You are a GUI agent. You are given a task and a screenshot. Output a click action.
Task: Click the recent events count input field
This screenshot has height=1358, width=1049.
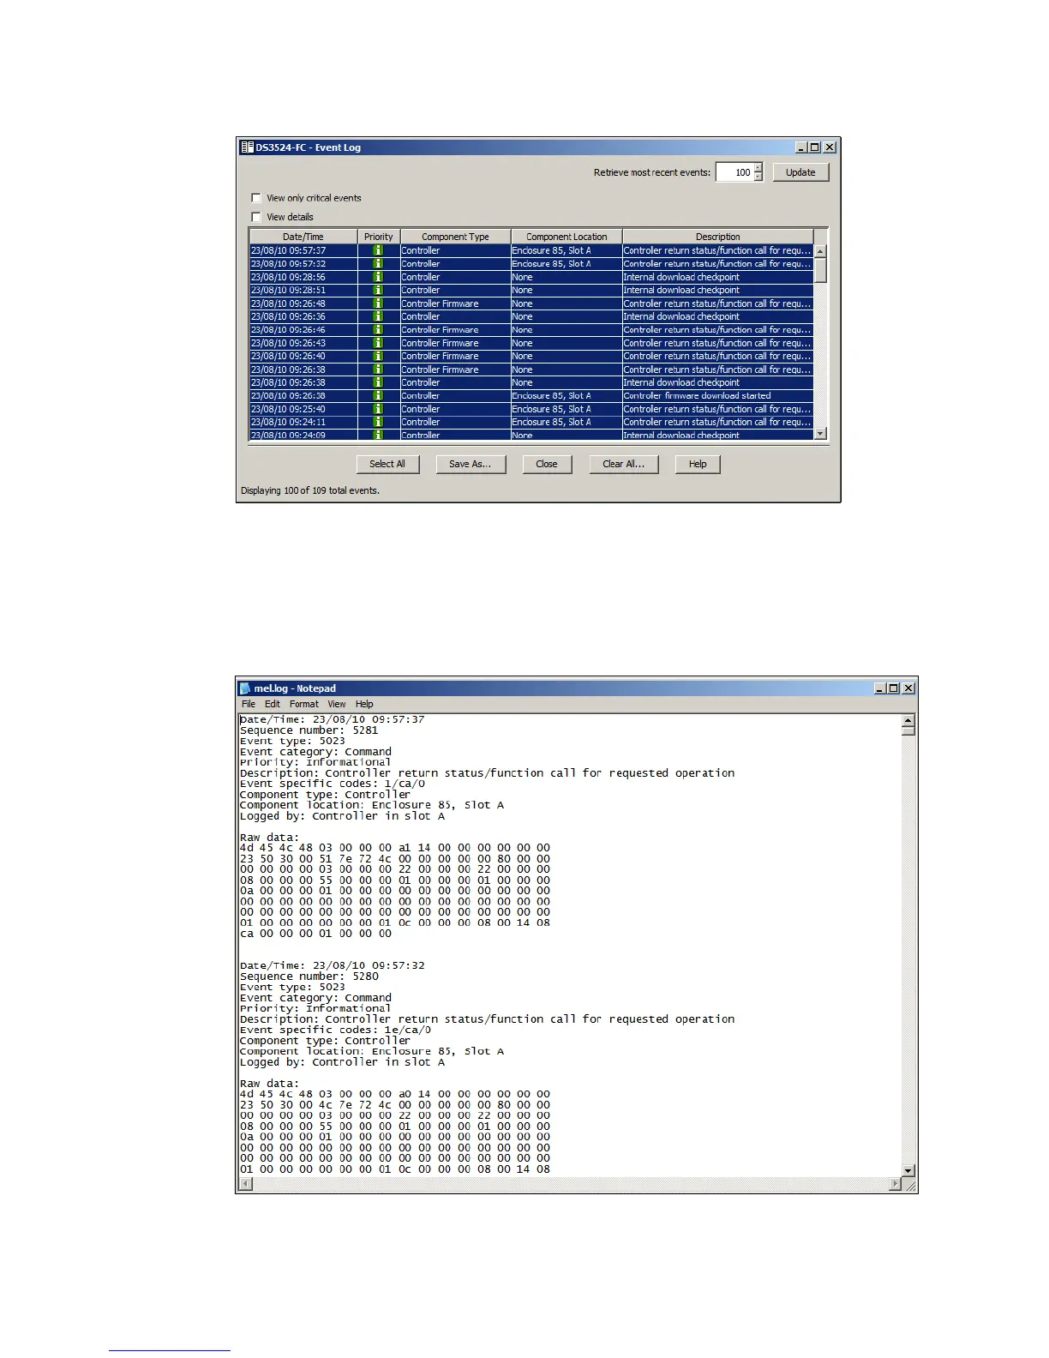point(734,172)
